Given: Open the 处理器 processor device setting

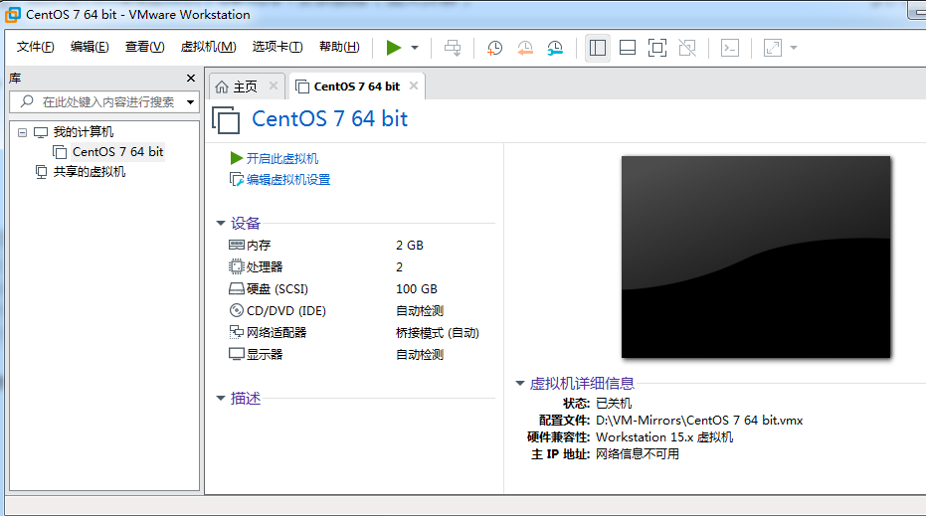Looking at the screenshot, I should tap(264, 266).
